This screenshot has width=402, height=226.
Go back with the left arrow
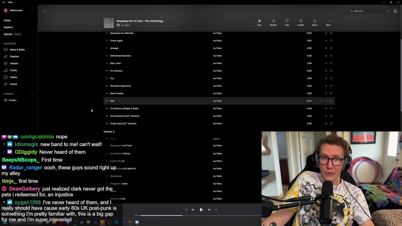45,11
